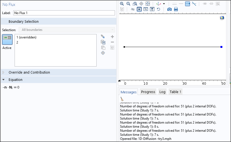
Task: Switch to the Progress tab
Action: pyautogui.click(x=148, y=92)
